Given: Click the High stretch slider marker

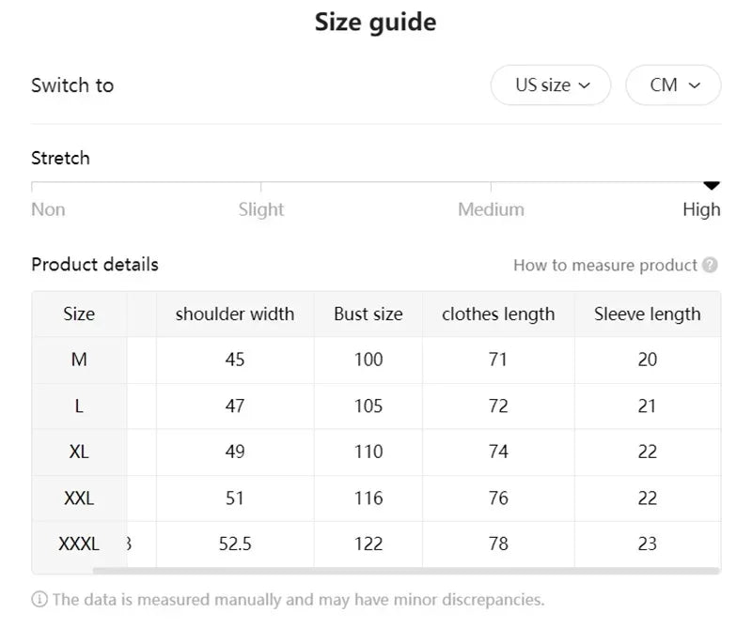Looking at the screenshot, I should click(712, 186).
